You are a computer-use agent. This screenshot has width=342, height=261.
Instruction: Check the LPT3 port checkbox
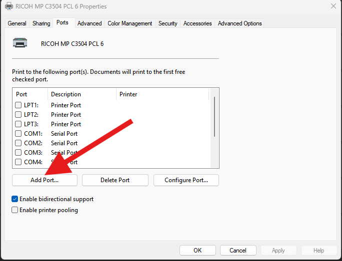[18, 124]
